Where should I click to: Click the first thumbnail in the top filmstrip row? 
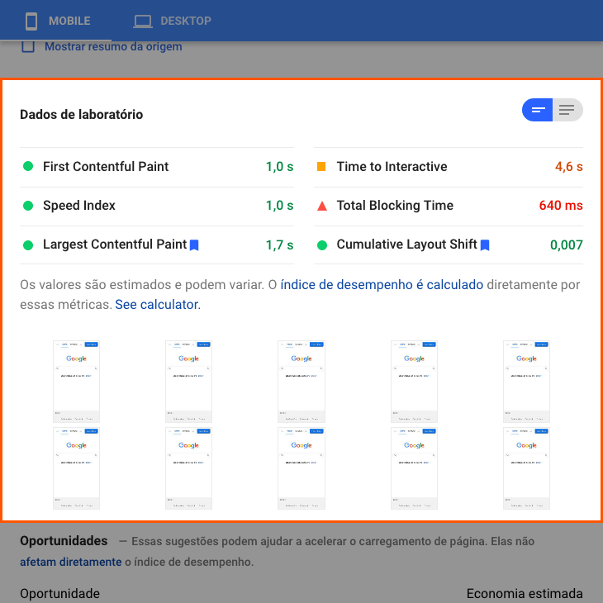coord(76,382)
